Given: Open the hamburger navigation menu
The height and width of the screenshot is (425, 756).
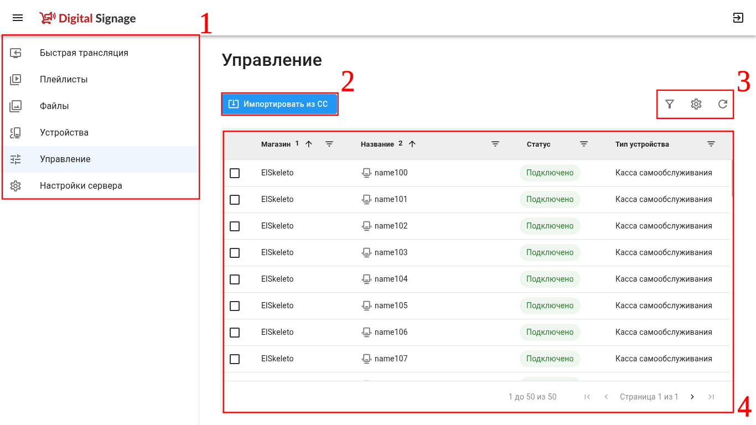Looking at the screenshot, I should point(18,18).
